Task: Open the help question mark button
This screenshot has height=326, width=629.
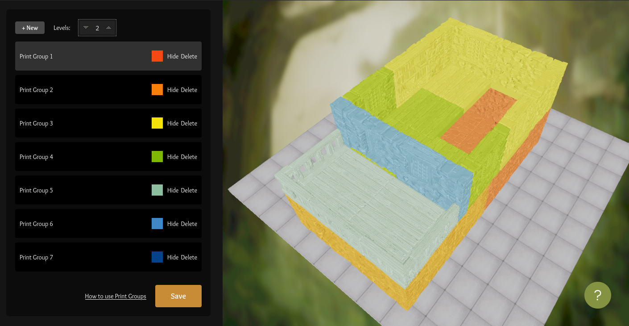Action: (x=597, y=295)
